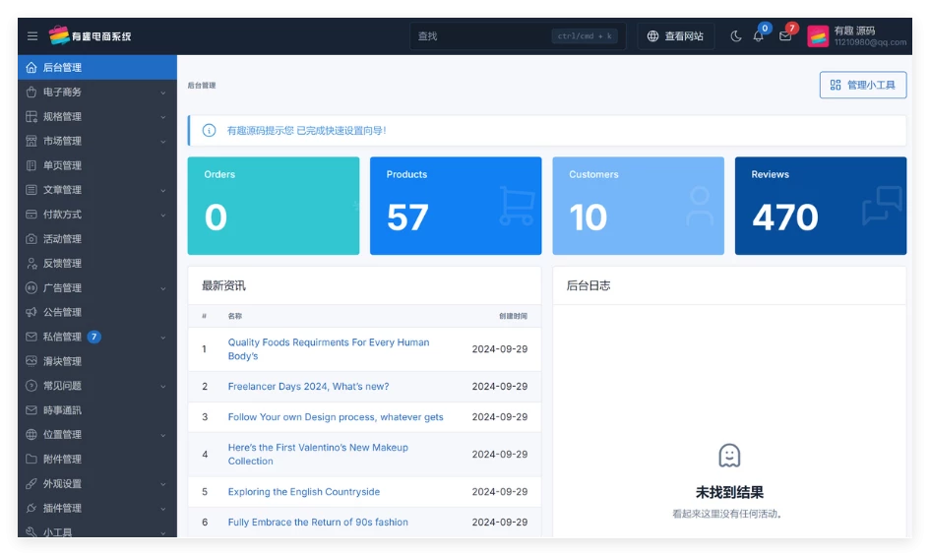
Task: Focus the 查找 search input field
Action: pos(482,36)
